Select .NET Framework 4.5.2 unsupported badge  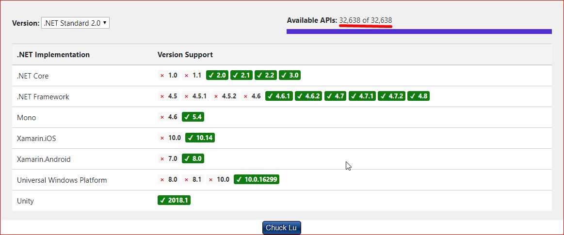click(x=225, y=96)
